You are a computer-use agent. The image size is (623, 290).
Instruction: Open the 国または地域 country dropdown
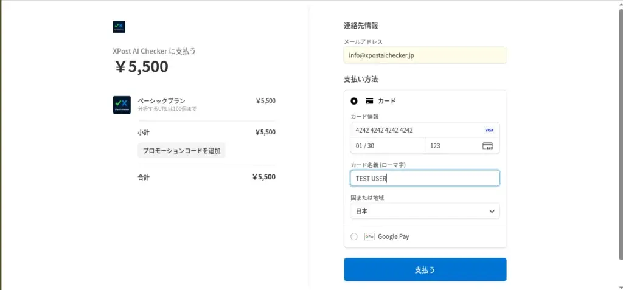click(425, 211)
